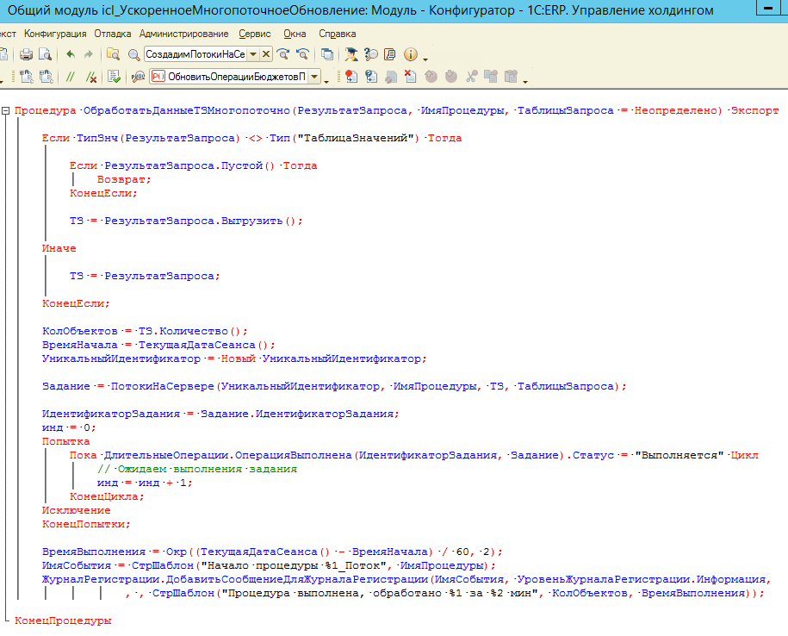Screen dimensions: 788x636
Task: Click the КонецЦикла; keyword
Action: point(107,496)
